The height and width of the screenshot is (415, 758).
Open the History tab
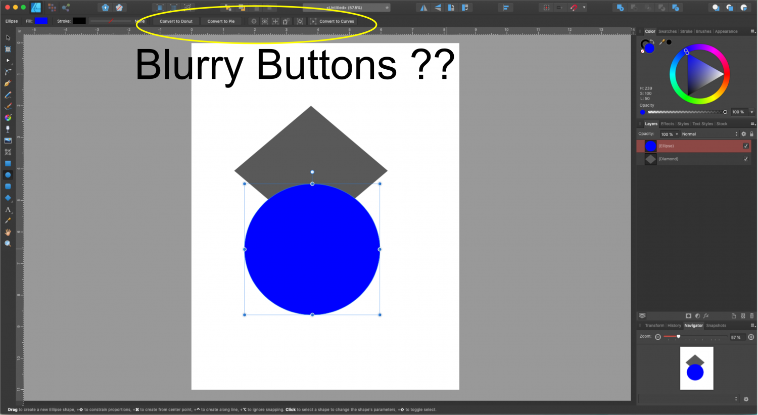click(674, 326)
